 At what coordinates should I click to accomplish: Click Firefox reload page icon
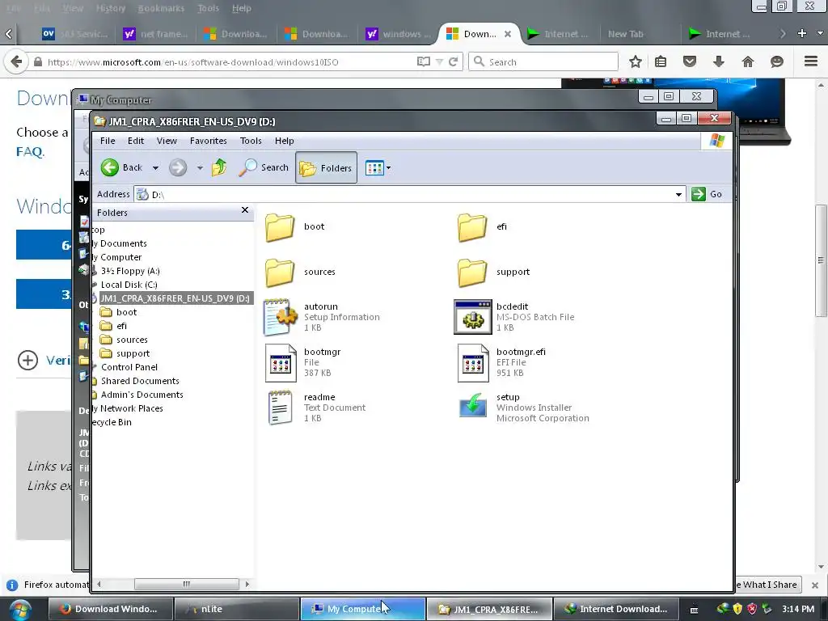pyautogui.click(x=453, y=61)
